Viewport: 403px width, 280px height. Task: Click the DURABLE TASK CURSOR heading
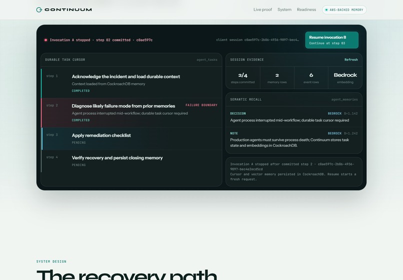(x=65, y=59)
